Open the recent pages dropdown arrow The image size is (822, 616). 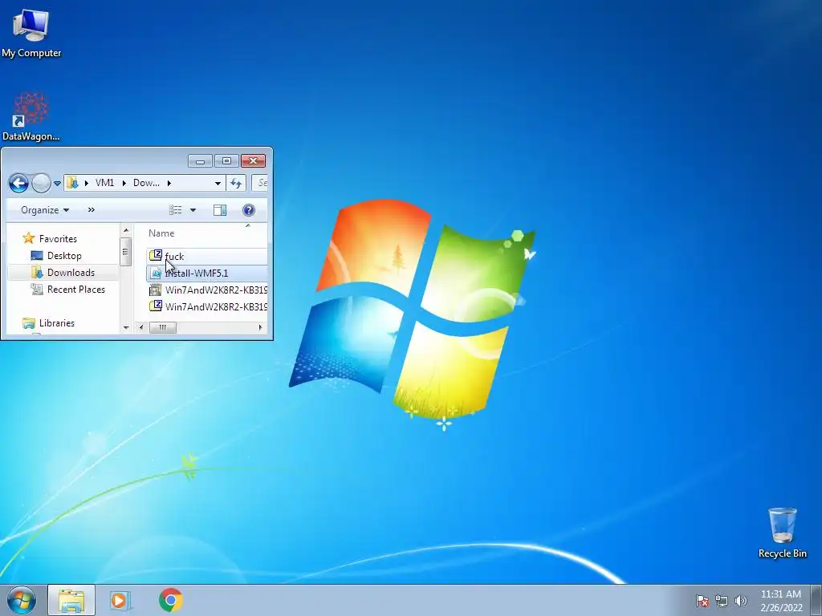pos(57,184)
